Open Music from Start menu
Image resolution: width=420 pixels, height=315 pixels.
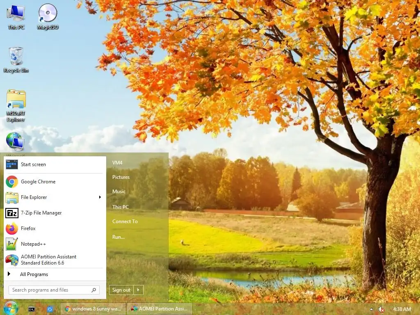point(119,192)
